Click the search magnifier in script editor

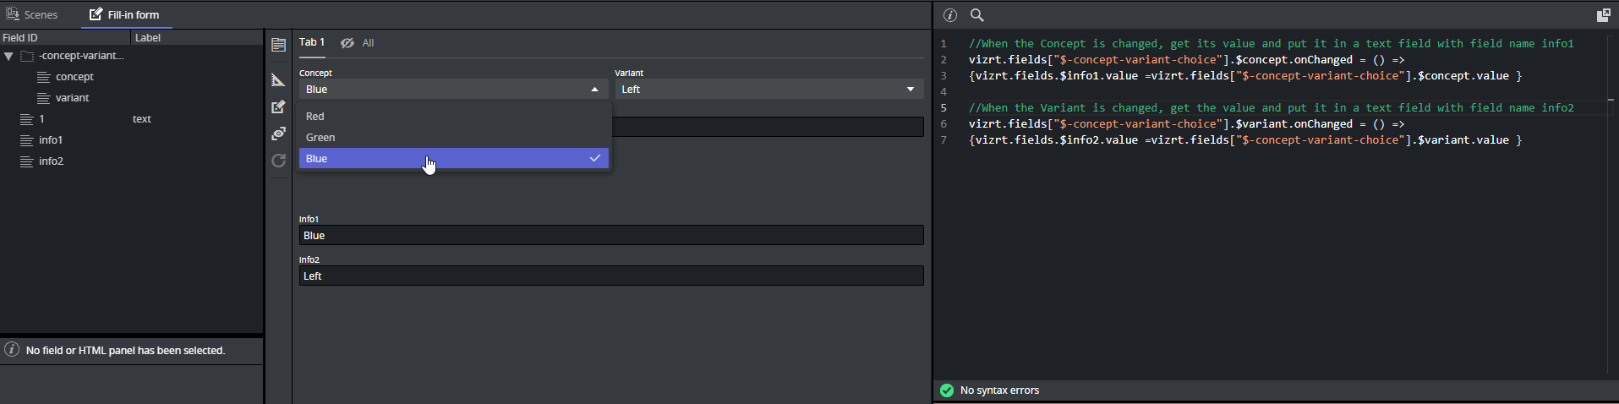click(x=977, y=15)
